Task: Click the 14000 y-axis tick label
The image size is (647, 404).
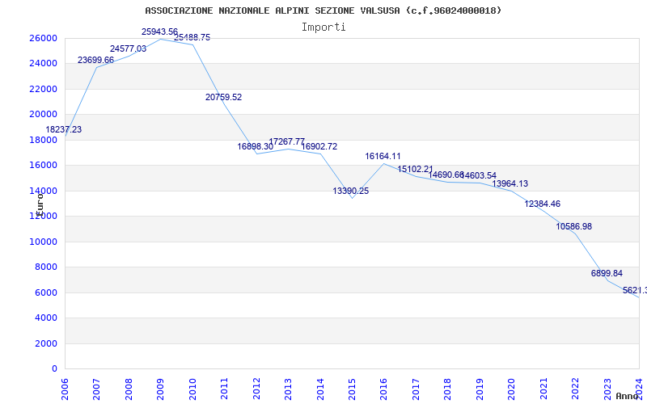Action: coord(43,191)
